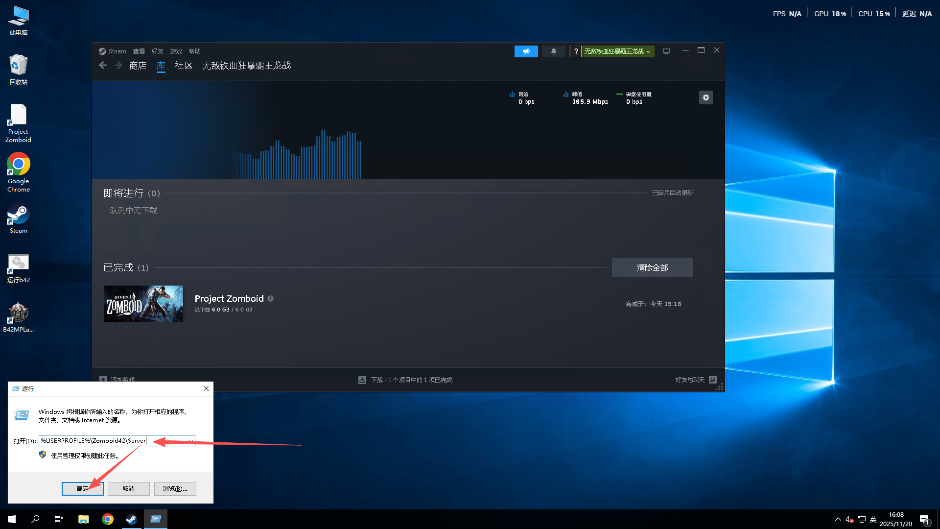Open Chrome from the taskbar
Viewport: 940px width, 529px height.
pos(108,519)
